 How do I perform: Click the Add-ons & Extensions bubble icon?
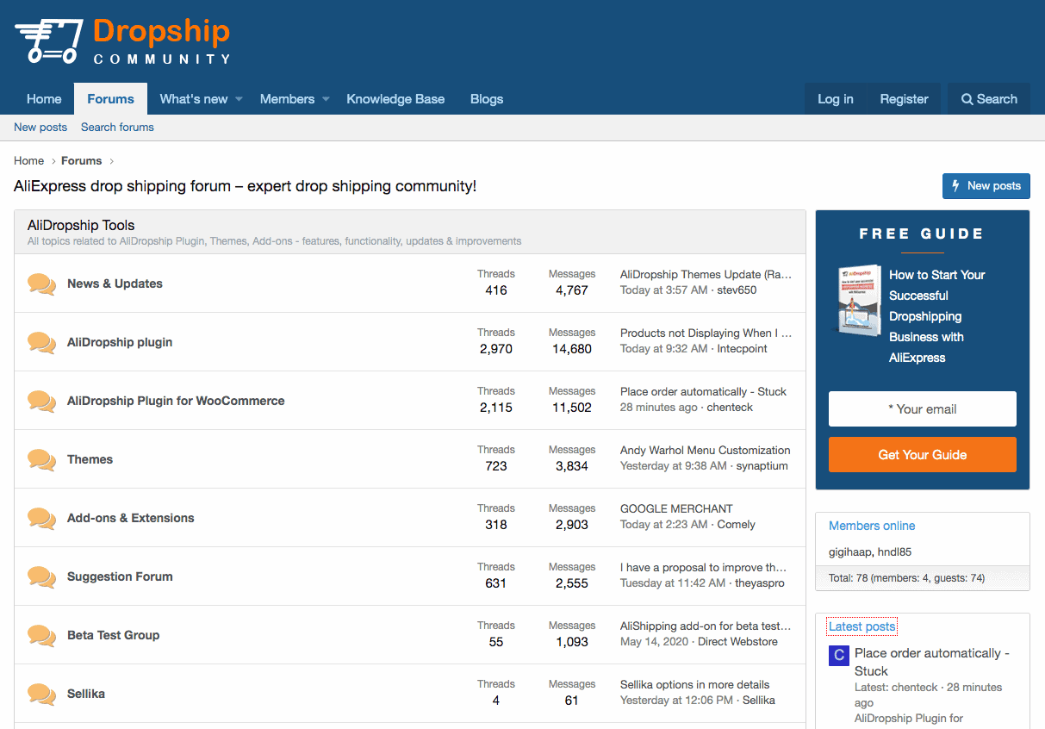[x=41, y=518]
